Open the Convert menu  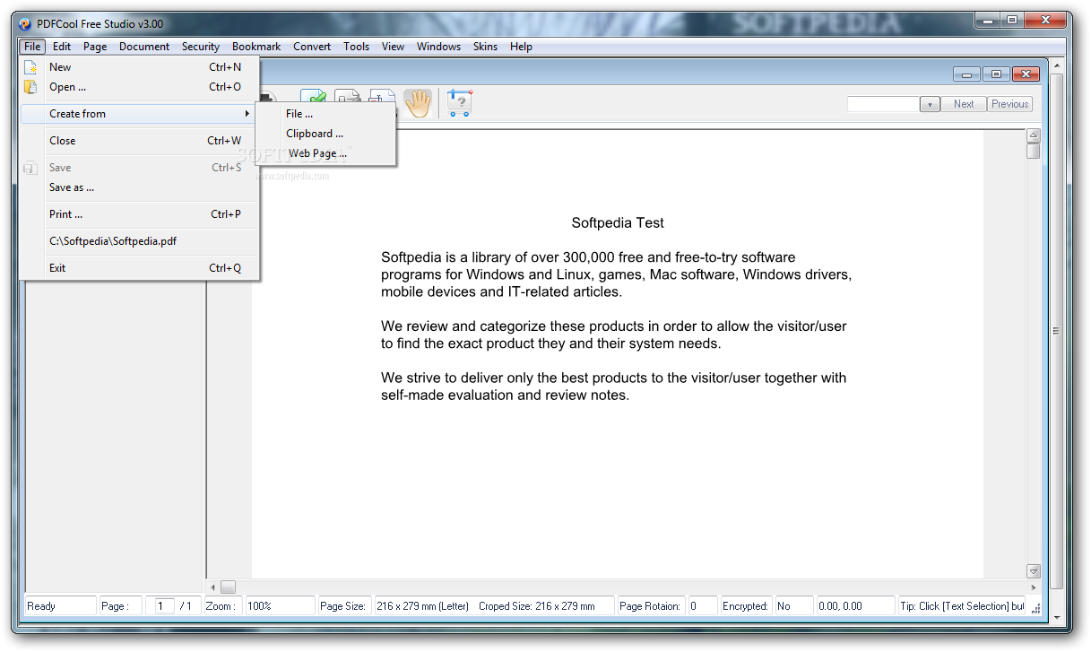click(312, 47)
